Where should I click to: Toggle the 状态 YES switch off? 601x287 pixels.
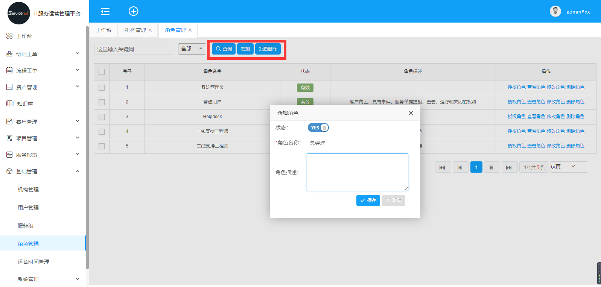(x=318, y=128)
